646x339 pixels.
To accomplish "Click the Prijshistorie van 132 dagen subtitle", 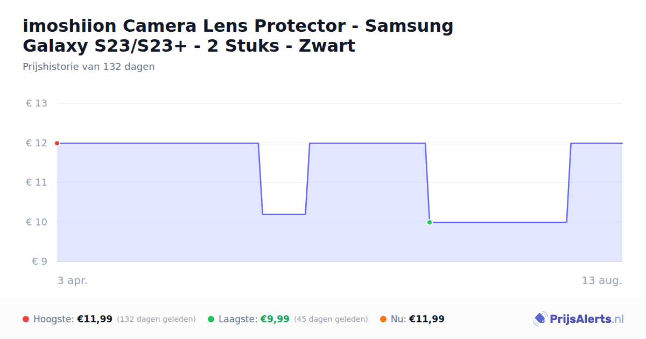I will click(89, 67).
